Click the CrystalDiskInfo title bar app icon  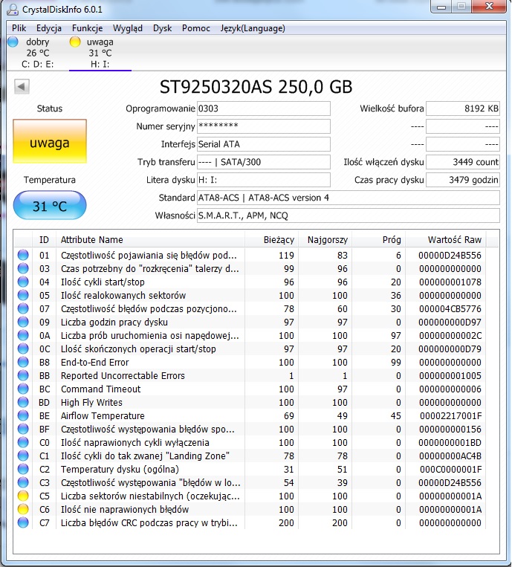click(x=13, y=10)
